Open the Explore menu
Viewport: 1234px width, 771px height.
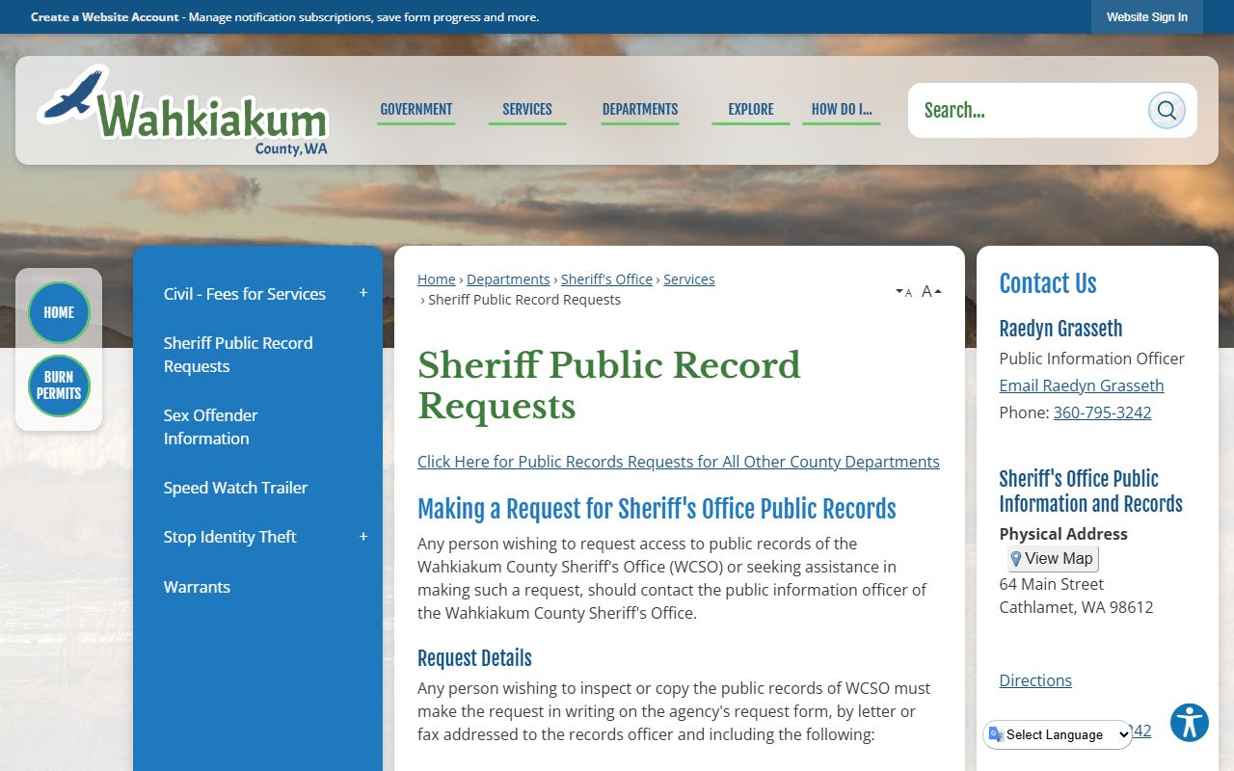tap(751, 110)
